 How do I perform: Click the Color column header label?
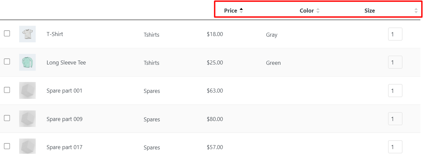(307, 11)
